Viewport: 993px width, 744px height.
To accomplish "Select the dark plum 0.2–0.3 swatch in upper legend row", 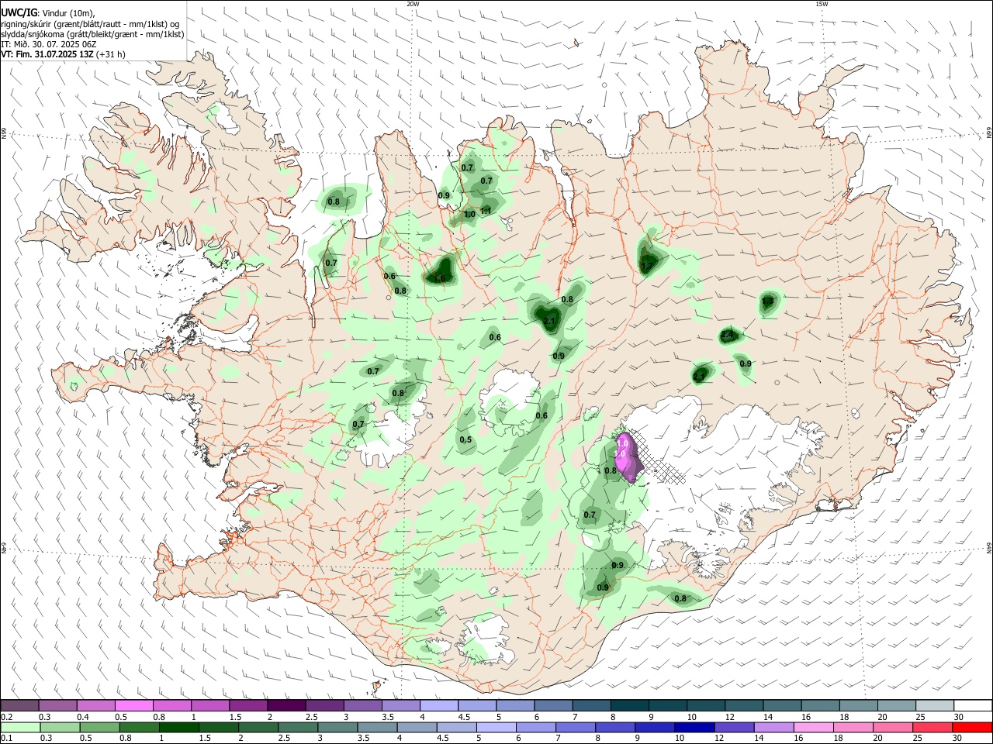I will (x=20, y=705).
